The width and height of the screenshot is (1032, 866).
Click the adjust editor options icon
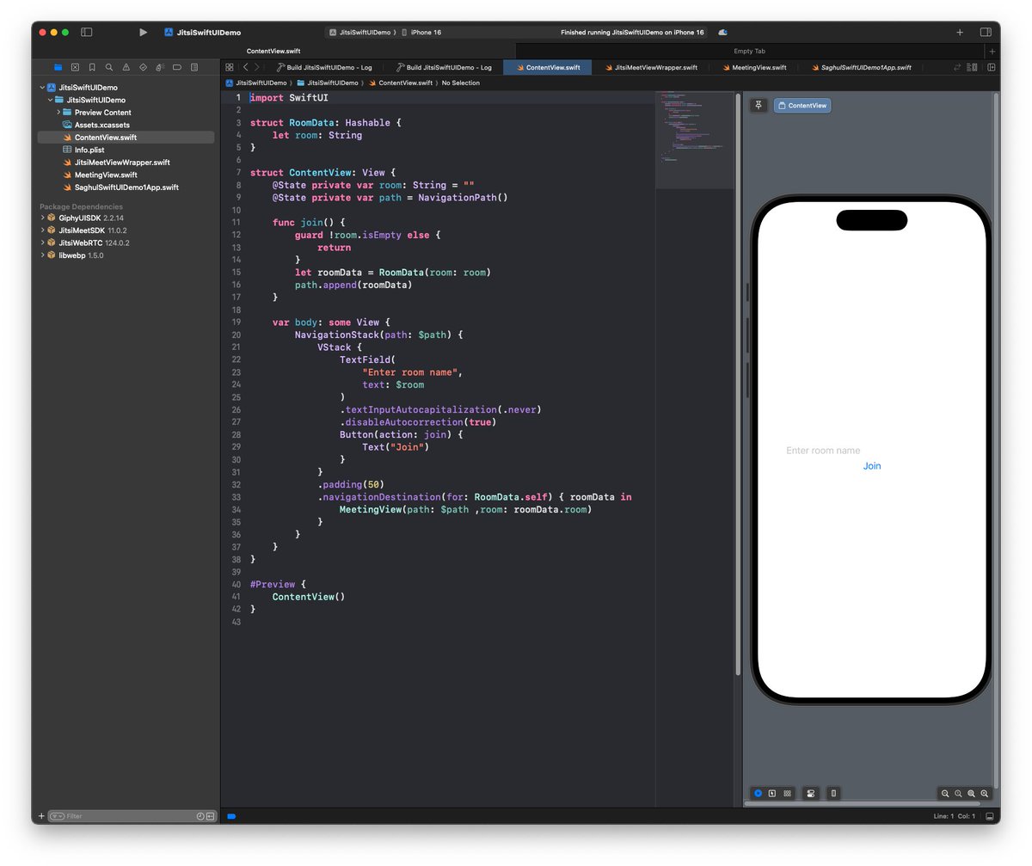[x=973, y=67]
